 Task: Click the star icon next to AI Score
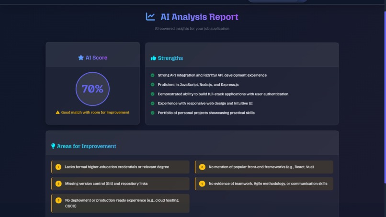point(81,57)
